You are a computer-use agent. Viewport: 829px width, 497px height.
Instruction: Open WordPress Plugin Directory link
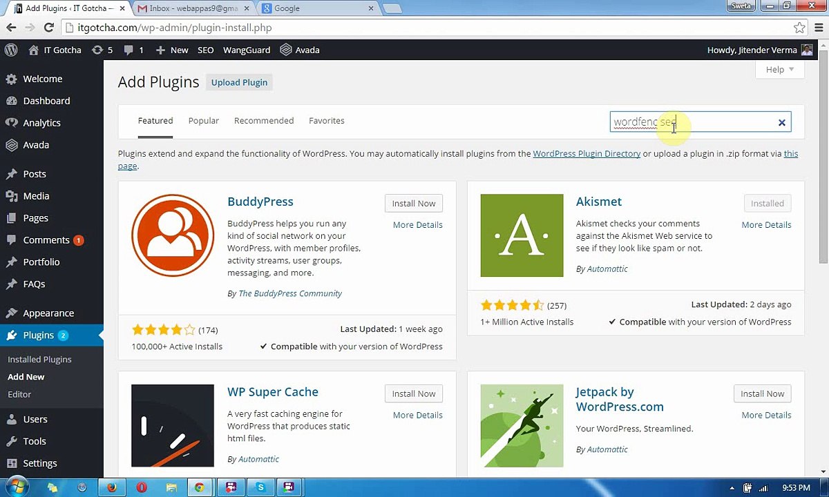pos(587,153)
